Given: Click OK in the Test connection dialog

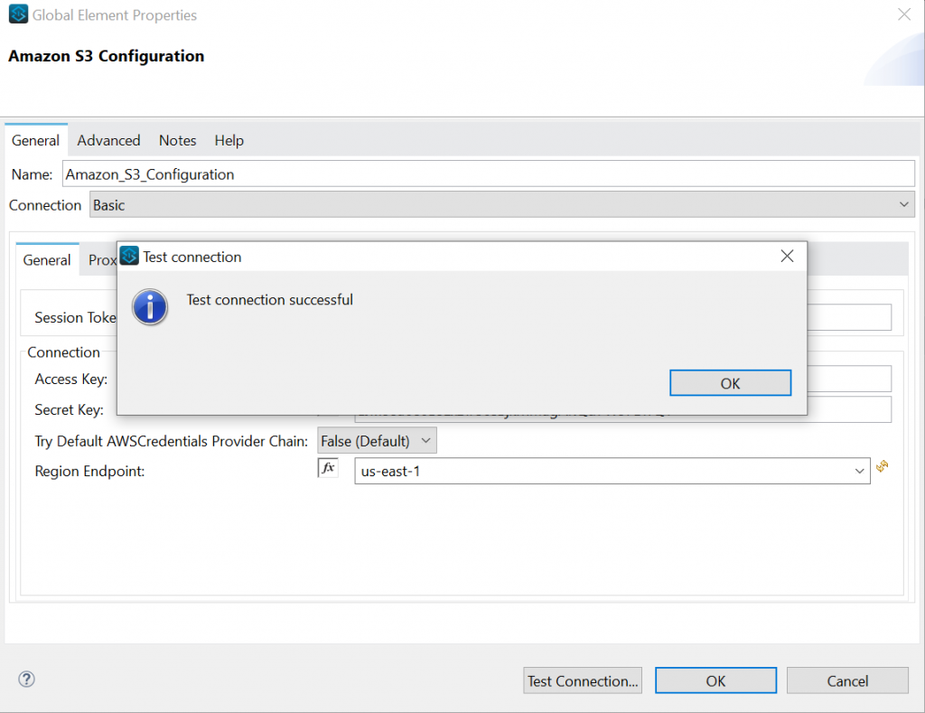Looking at the screenshot, I should [x=730, y=382].
